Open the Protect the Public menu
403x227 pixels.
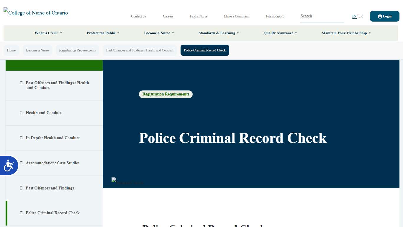pos(103,33)
